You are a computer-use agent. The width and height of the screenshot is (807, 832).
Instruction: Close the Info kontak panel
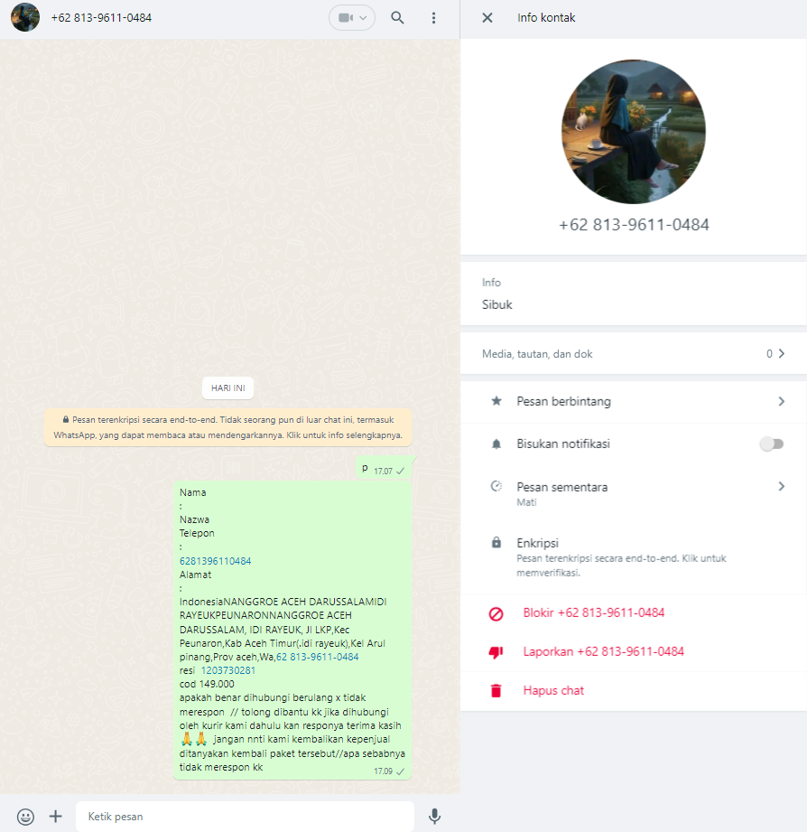[487, 17]
